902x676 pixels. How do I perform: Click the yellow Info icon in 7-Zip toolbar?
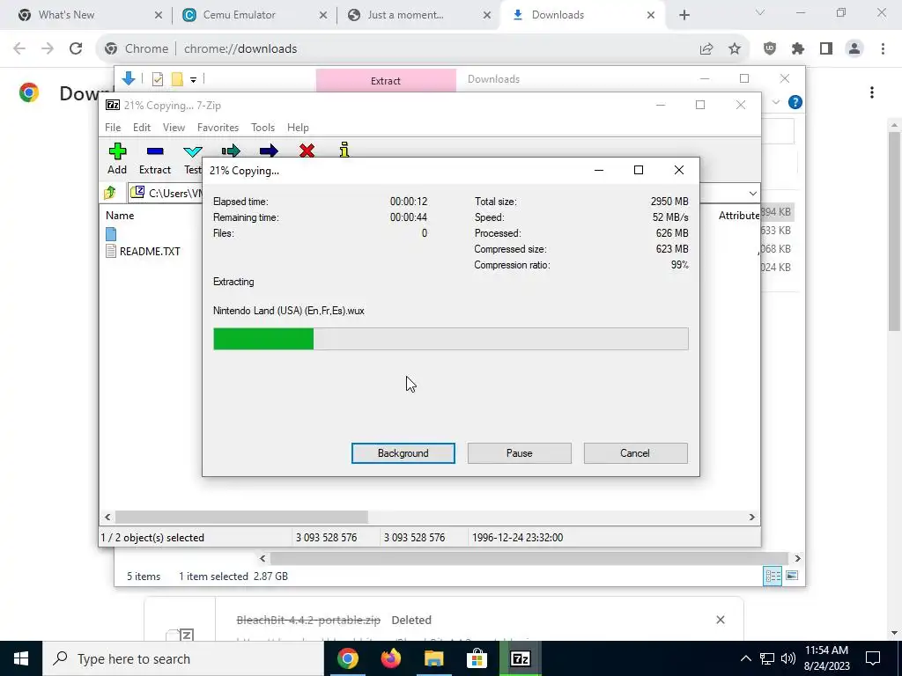pyautogui.click(x=344, y=150)
